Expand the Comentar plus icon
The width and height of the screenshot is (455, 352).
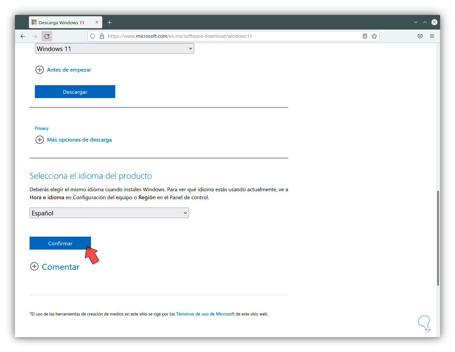pos(34,266)
